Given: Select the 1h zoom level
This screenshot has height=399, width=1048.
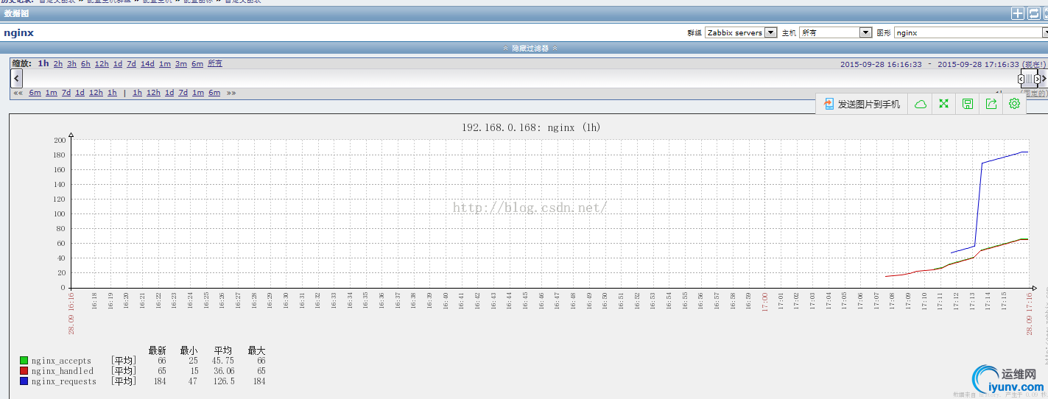Looking at the screenshot, I should (43, 63).
